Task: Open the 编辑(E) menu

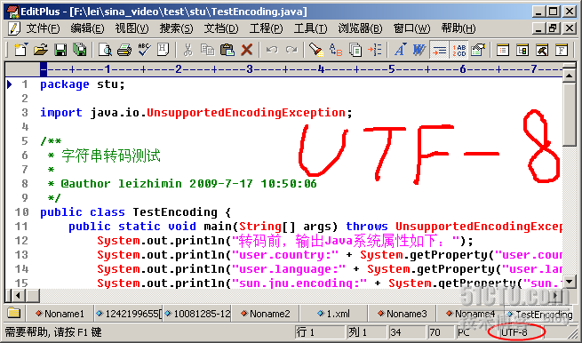Action: [x=88, y=28]
